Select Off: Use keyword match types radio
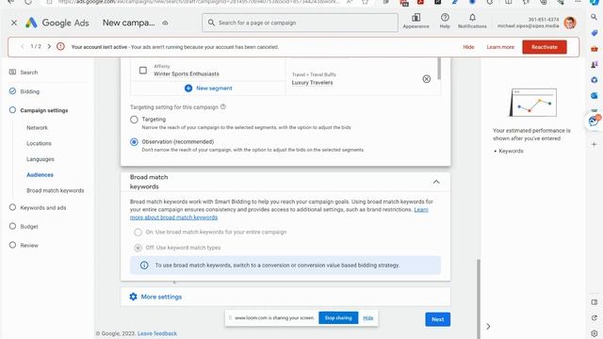 click(x=138, y=248)
